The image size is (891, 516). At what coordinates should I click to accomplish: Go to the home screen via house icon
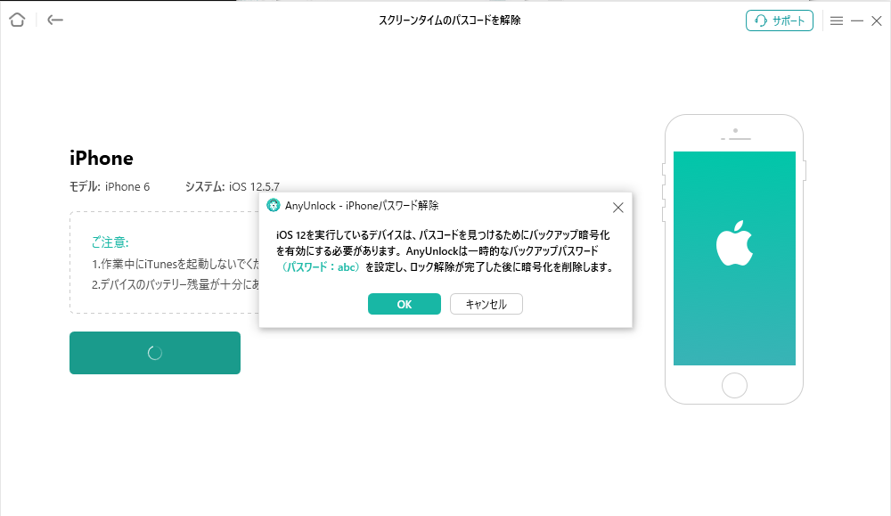tap(17, 20)
